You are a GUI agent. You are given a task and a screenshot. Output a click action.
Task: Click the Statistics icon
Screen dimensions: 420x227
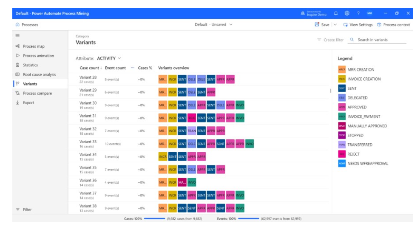(x=17, y=65)
